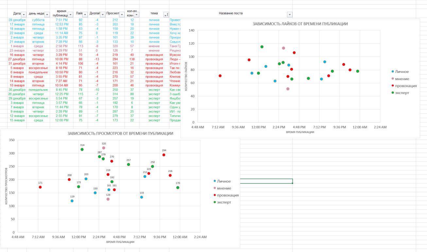
Task: Select the эксперт legend entry in likes chart
Action: (402, 93)
